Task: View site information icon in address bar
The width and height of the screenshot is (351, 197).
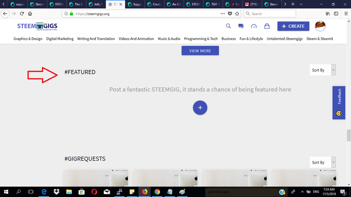Action: [x=66, y=14]
